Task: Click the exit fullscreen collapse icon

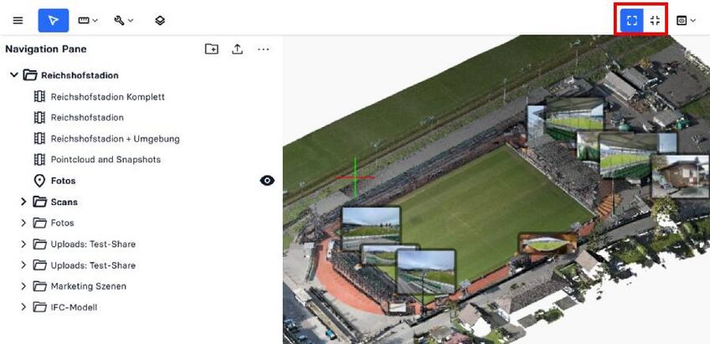Action: (655, 20)
